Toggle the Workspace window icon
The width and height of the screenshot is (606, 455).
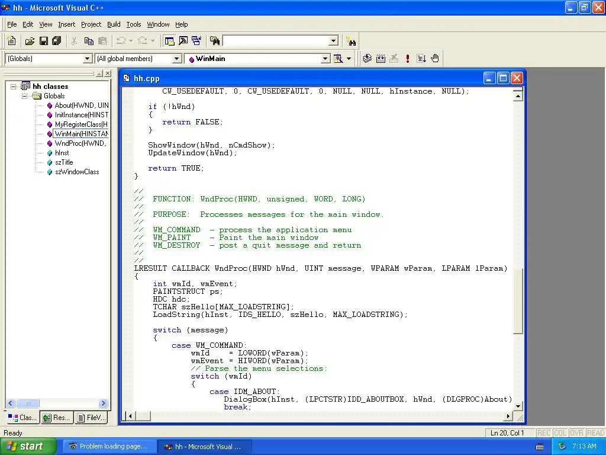tap(169, 41)
